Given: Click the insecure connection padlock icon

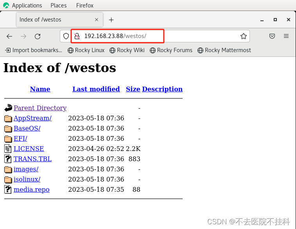Looking at the screenshot, I should [x=77, y=36].
